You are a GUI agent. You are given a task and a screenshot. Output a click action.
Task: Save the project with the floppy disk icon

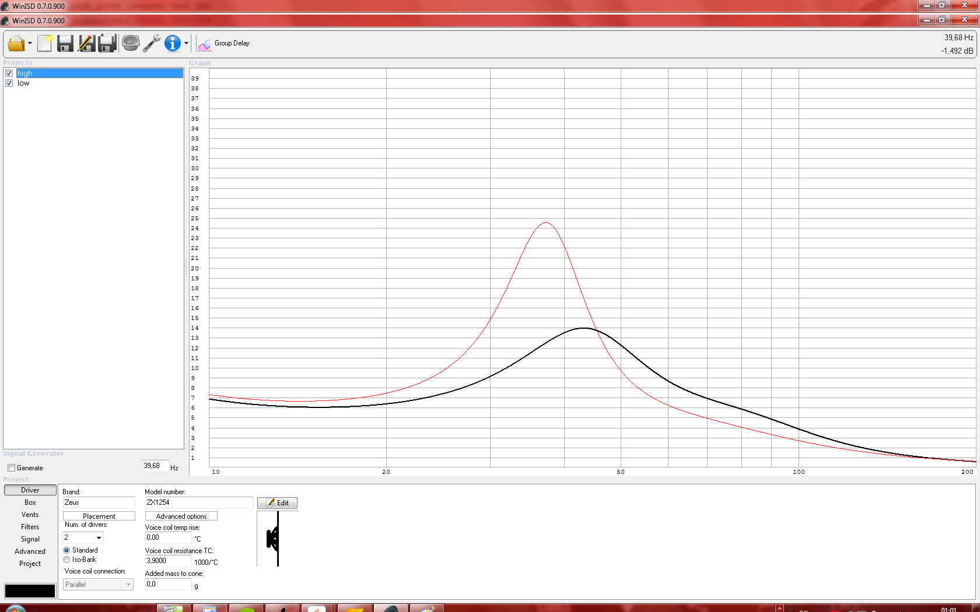(65, 43)
